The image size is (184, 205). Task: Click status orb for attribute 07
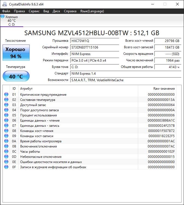point(6,125)
